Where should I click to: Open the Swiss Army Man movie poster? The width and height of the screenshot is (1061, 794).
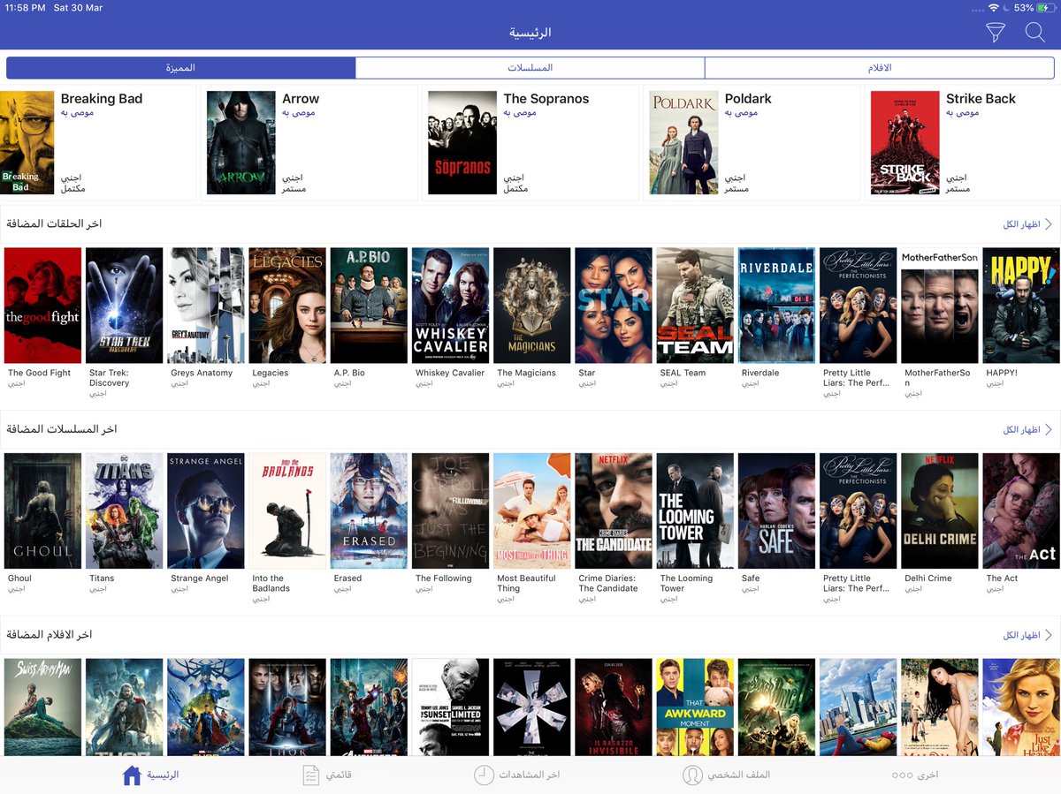tap(42, 707)
